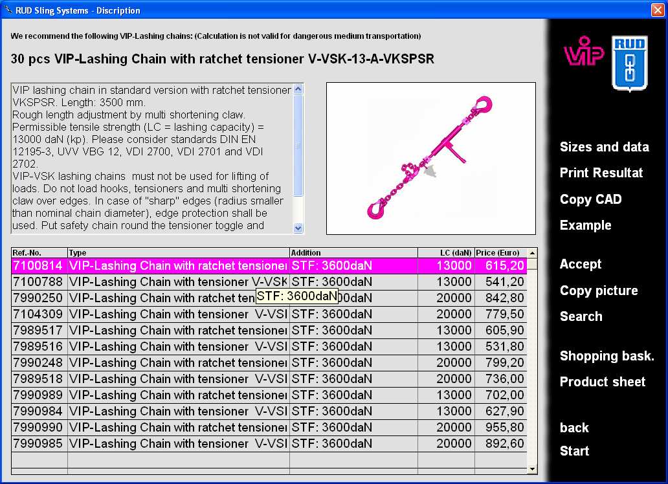
Task: Select row with Ref.-No. 7989516
Action: [269, 347]
